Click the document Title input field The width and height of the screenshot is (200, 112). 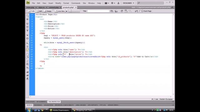[98, 11]
